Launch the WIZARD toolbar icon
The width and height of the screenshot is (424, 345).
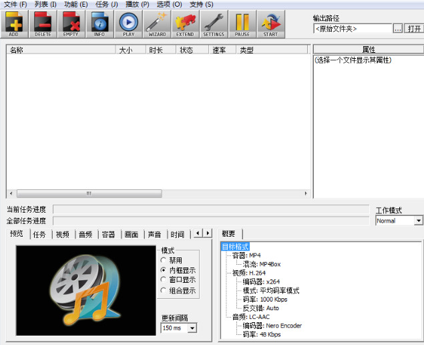coord(157,24)
